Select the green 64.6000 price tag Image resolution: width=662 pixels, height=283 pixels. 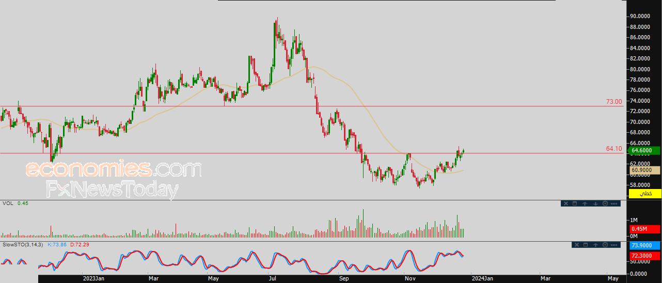645,150
